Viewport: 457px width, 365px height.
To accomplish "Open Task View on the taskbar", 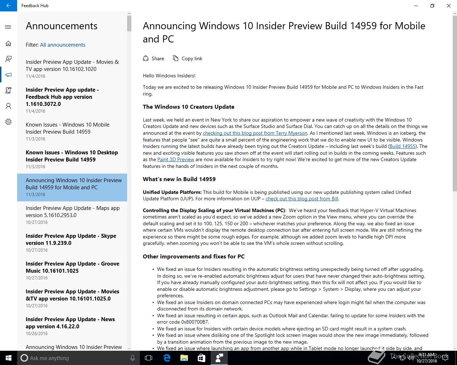I will pyautogui.click(x=149, y=358).
